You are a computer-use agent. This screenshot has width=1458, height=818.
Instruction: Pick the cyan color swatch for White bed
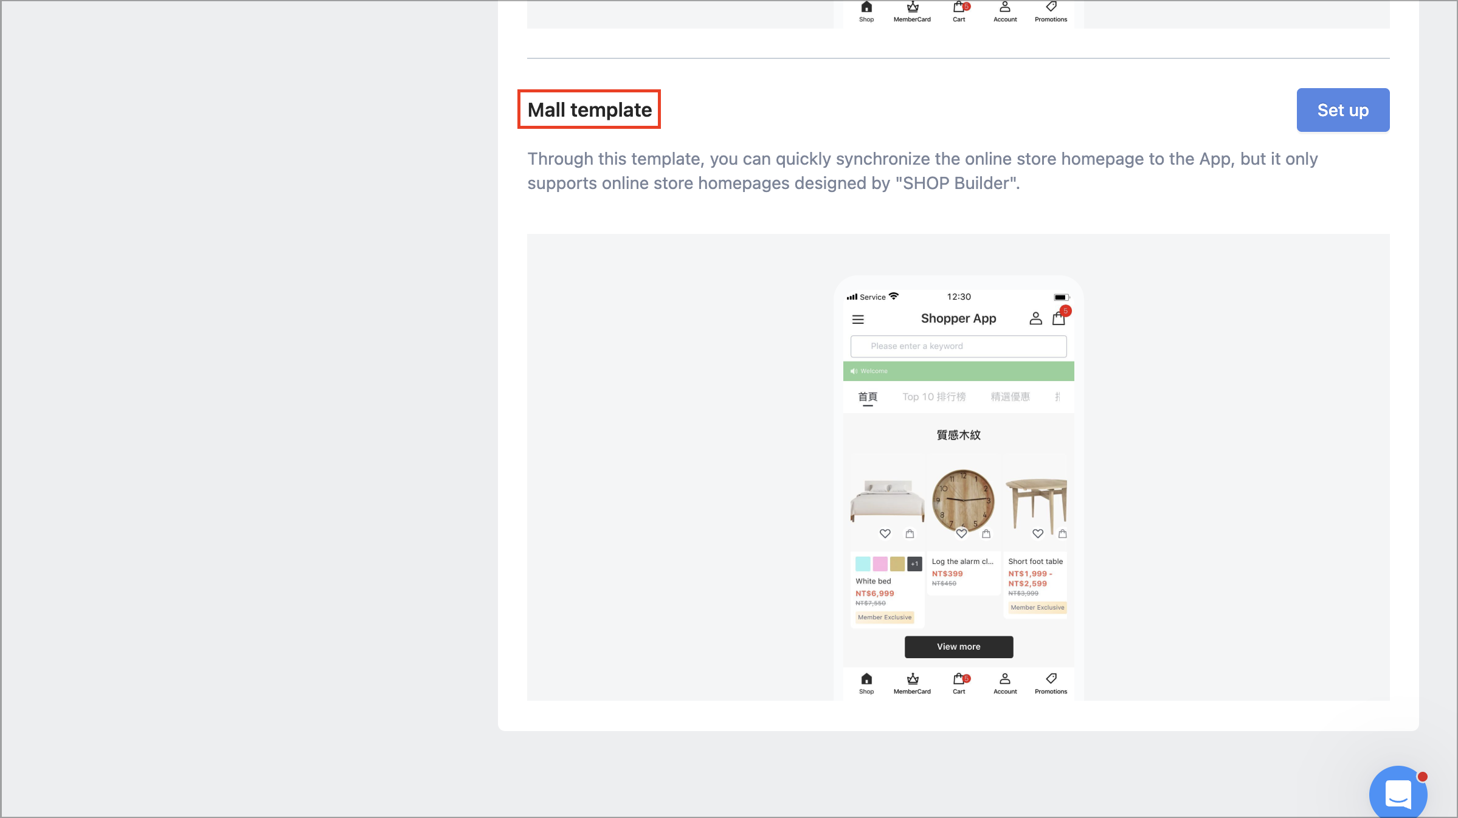coord(863,563)
